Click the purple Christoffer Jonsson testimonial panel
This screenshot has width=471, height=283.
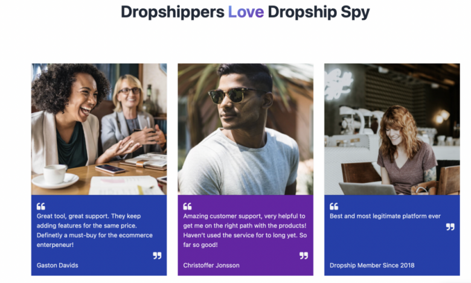(245, 235)
